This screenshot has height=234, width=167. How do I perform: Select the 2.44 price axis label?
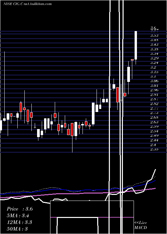154,140
